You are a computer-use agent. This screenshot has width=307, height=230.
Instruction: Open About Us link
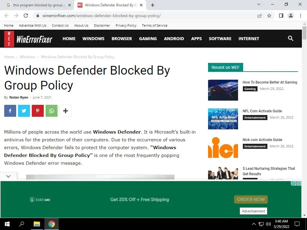click(81, 25)
